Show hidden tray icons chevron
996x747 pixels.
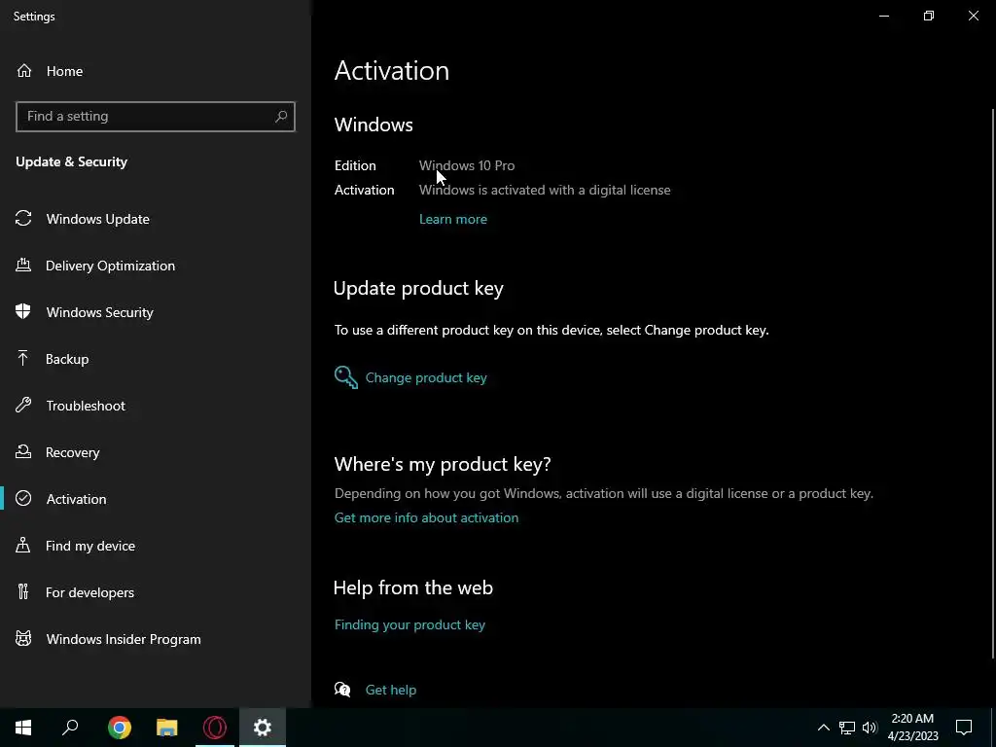[823, 728]
